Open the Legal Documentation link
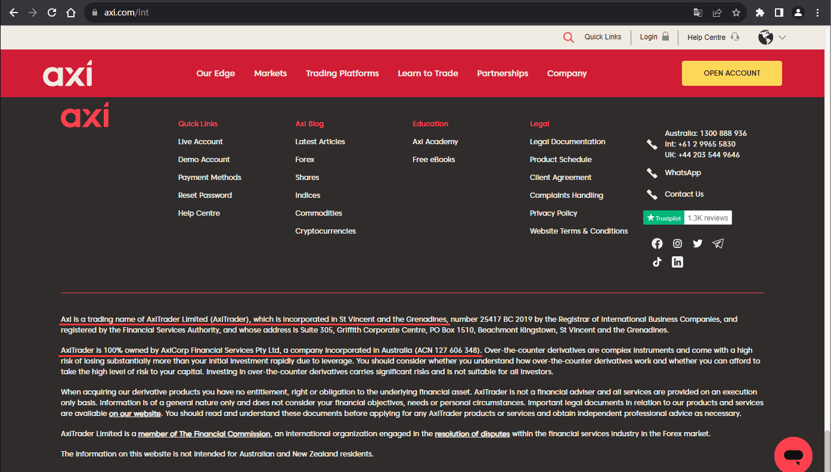Viewport: 831px width, 472px height. (568, 142)
